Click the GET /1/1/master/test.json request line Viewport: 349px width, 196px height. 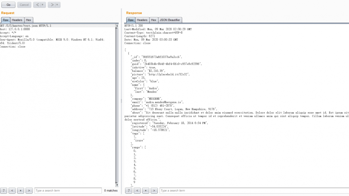coord(25,26)
